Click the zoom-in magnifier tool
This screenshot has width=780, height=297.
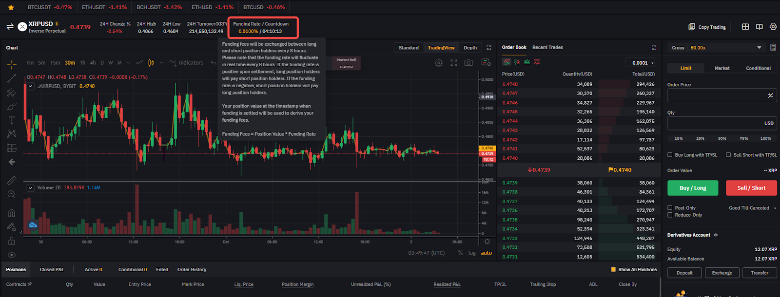[12, 194]
